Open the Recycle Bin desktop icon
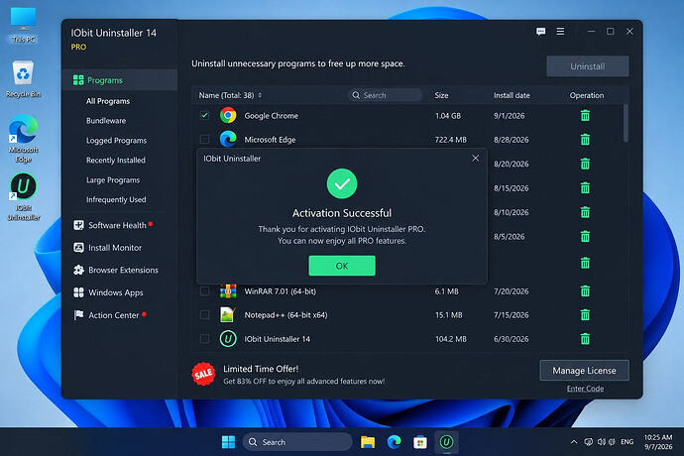The width and height of the screenshot is (684, 456). point(23,79)
